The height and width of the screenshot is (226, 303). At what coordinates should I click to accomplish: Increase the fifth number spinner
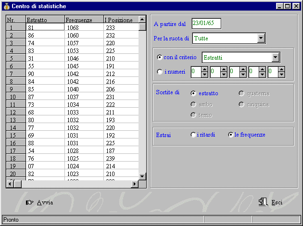point(281,69)
